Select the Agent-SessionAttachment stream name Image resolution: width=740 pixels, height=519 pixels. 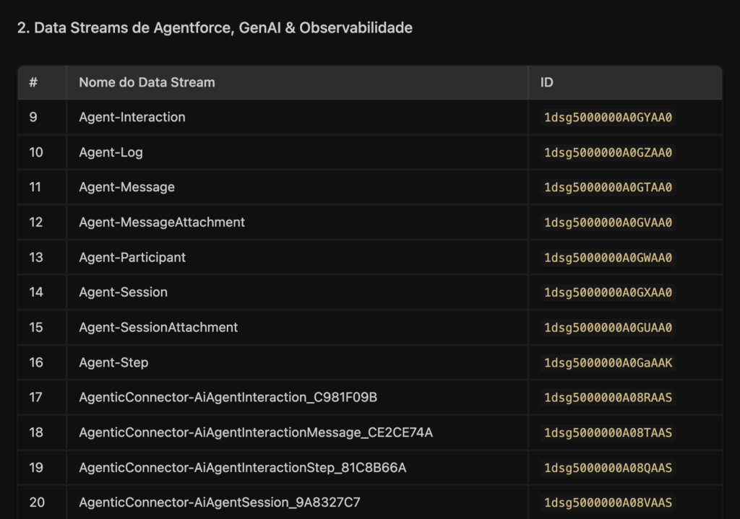(158, 327)
